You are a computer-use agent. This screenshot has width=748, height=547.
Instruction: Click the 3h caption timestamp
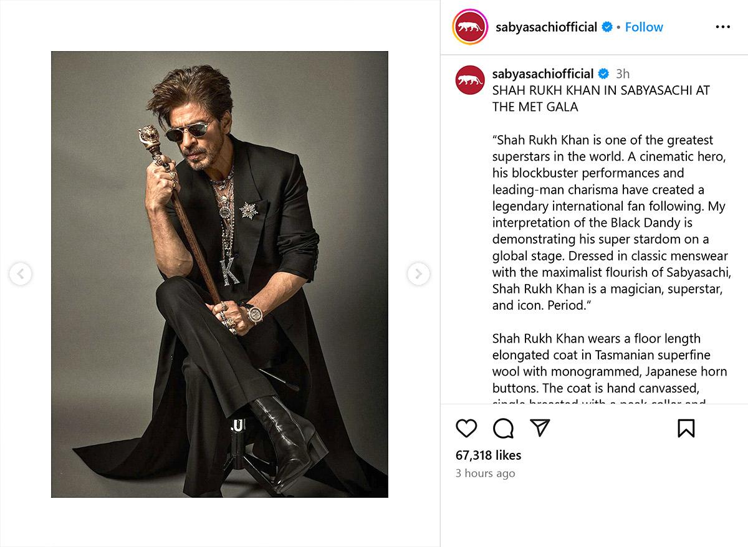pyautogui.click(x=622, y=74)
